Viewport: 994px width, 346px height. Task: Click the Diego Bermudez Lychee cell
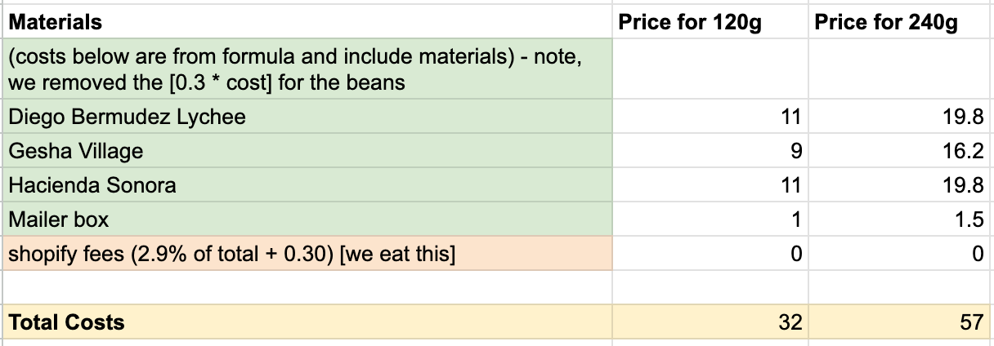click(308, 117)
